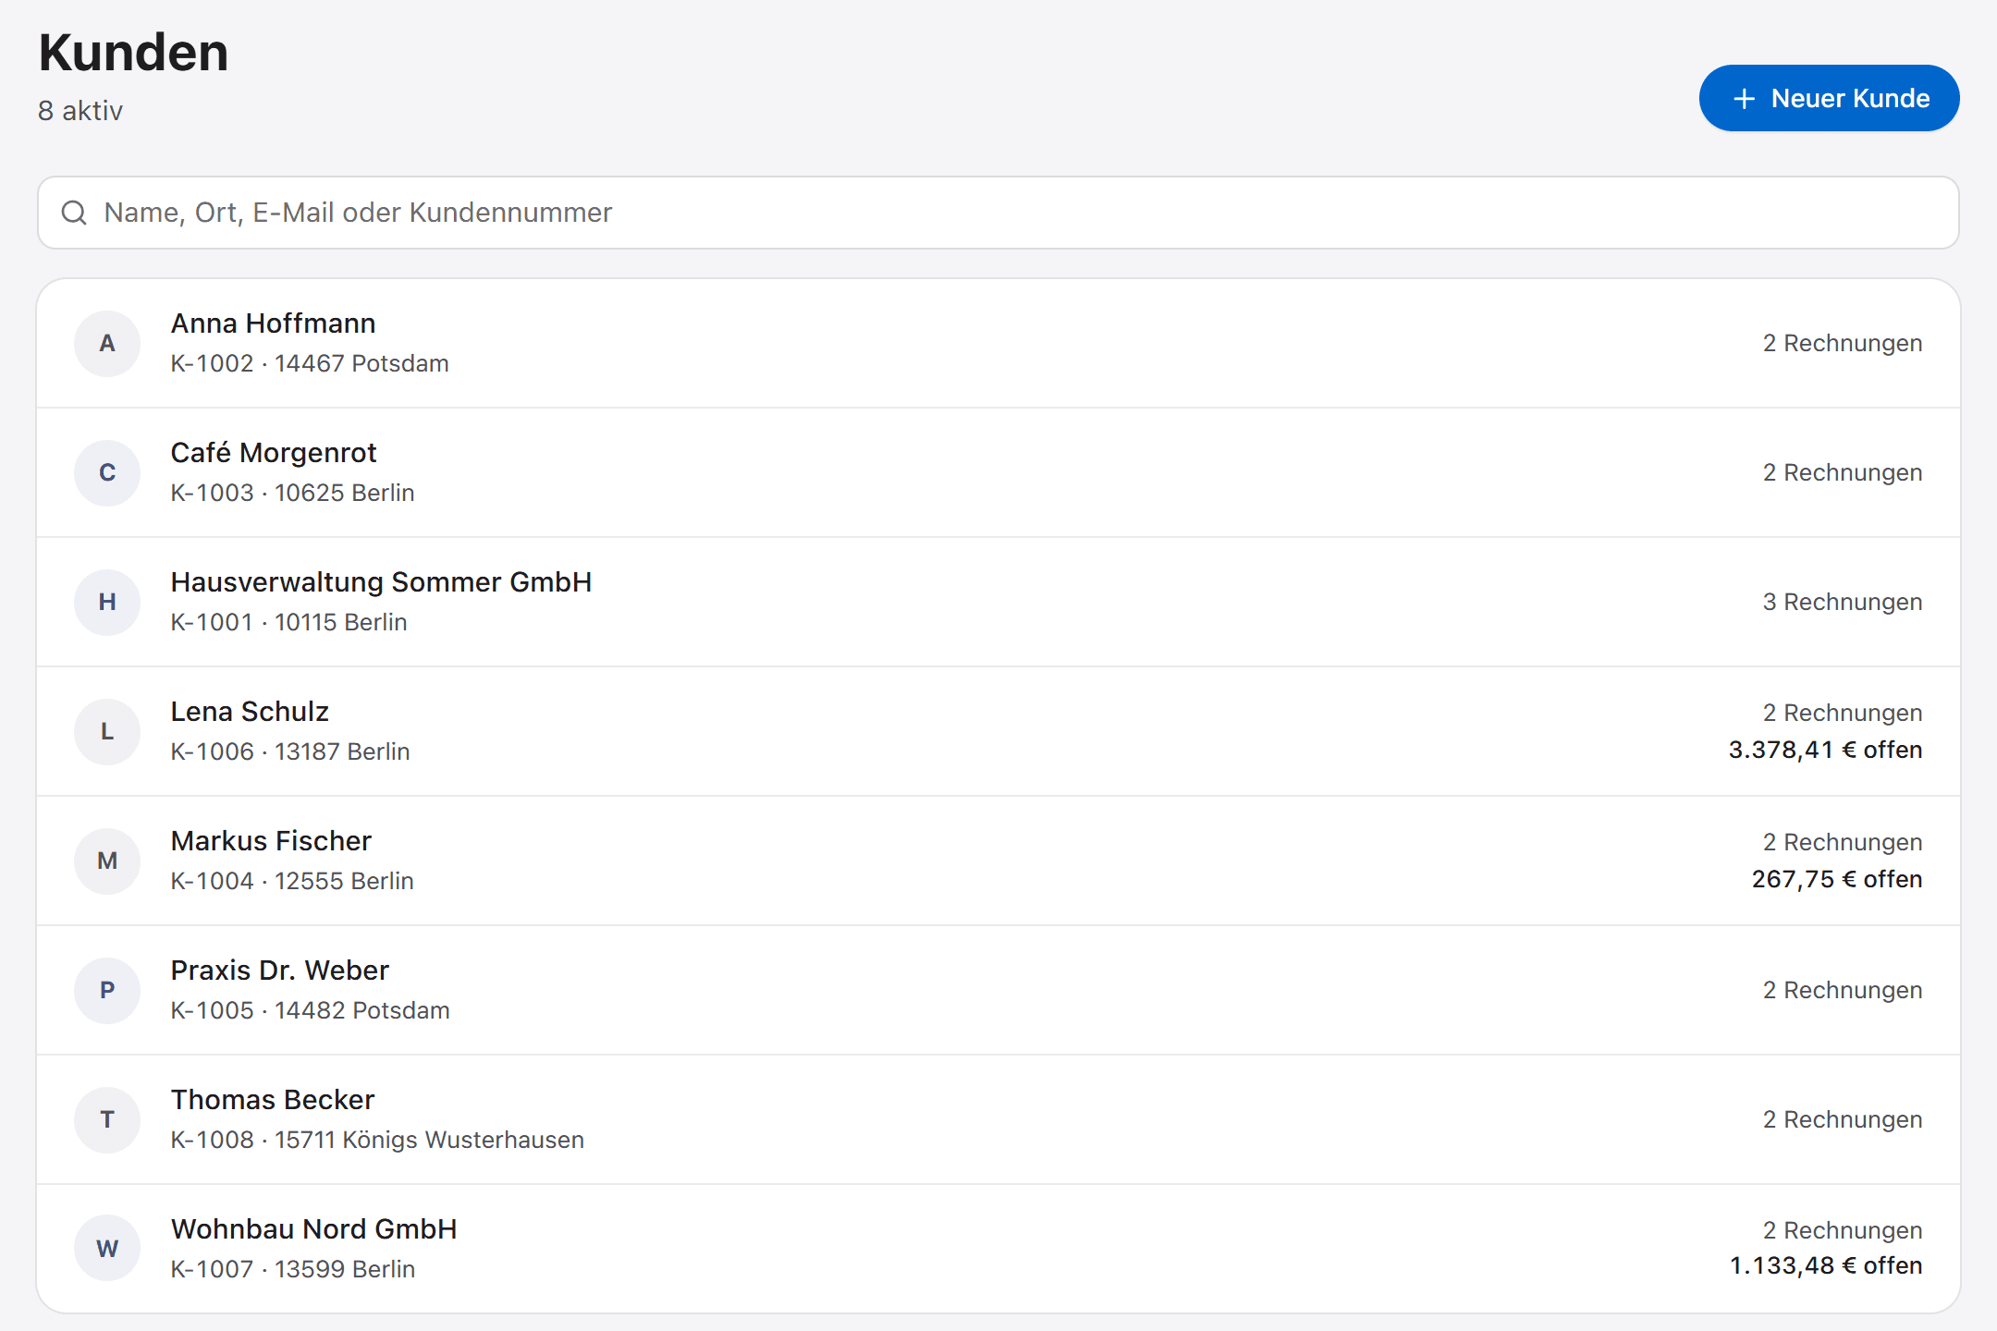
Task: Click the Wohnbau Nord avatar W
Action: tap(107, 1249)
